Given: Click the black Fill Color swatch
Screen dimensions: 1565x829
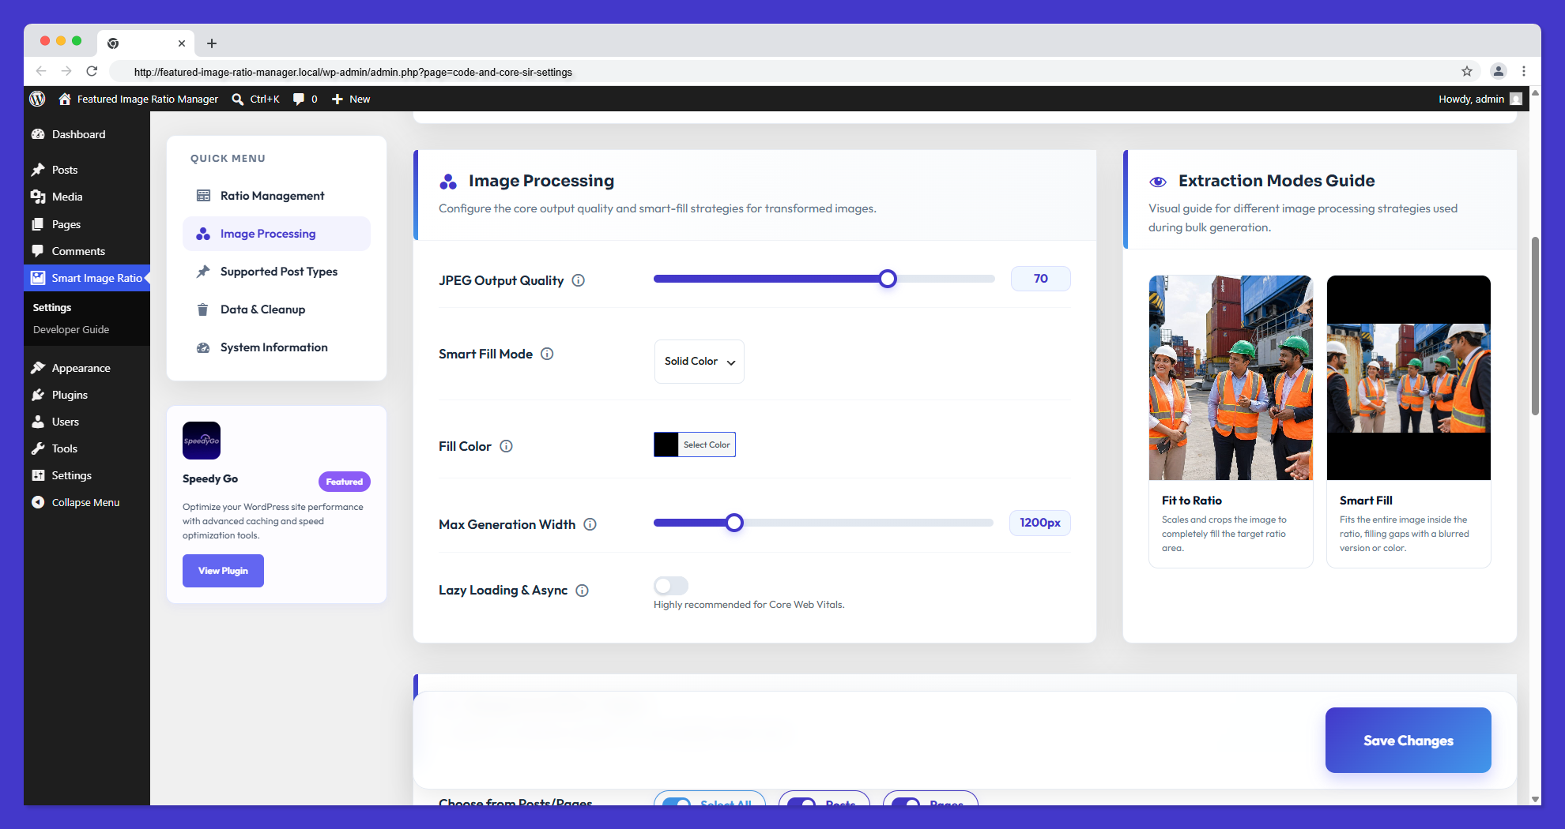Looking at the screenshot, I should click(666, 445).
